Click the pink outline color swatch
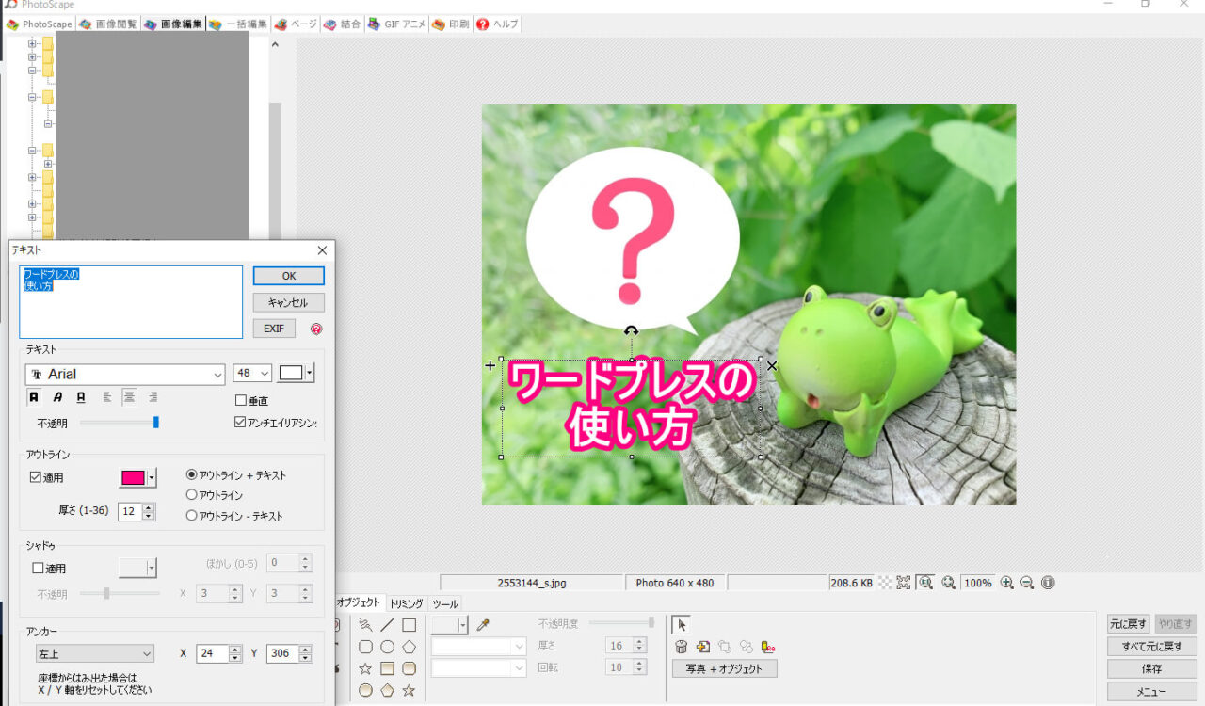1205x706 pixels. tap(133, 478)
